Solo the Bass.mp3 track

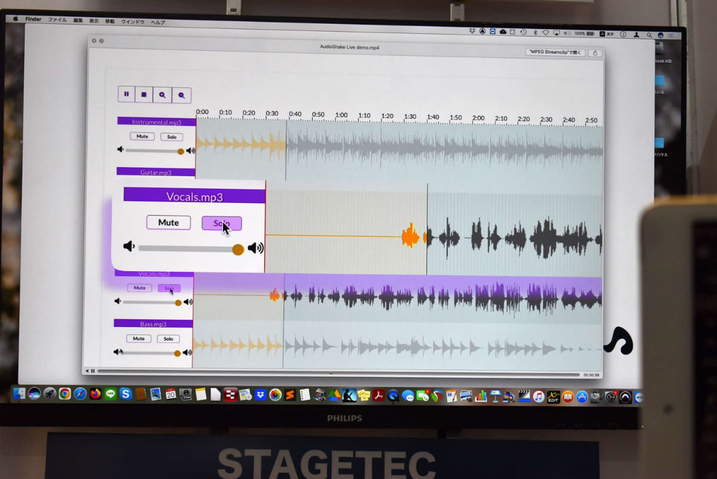pos(168,339)
